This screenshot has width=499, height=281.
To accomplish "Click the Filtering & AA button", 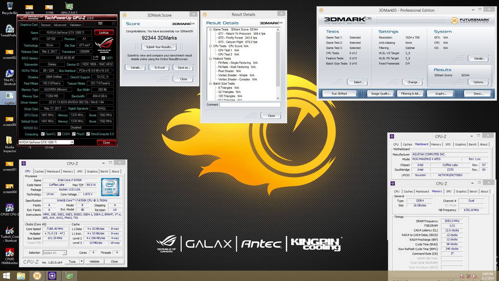I will (411, 94).
